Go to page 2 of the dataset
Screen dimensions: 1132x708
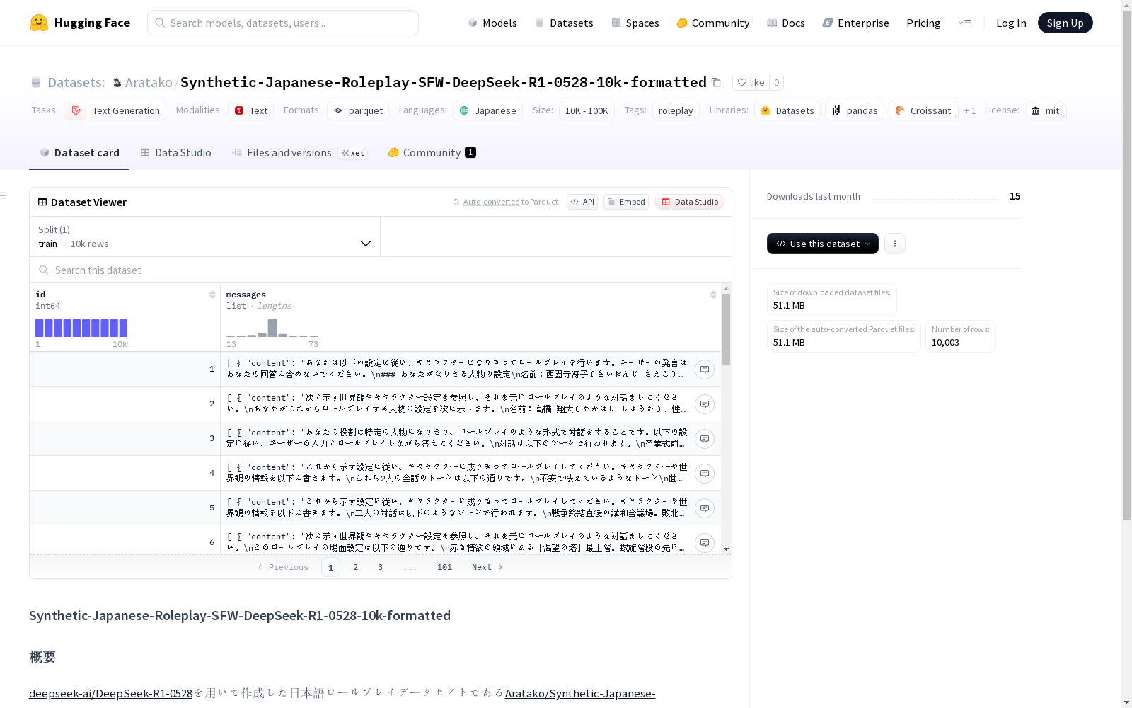(x=355, y=567)
